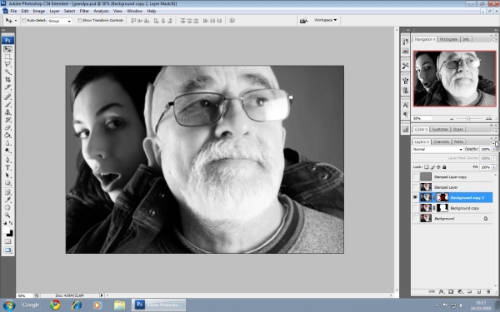Launch Bridge icon in options bar
The width and height of the screenshot is (500, 312).
pos(303,20)
